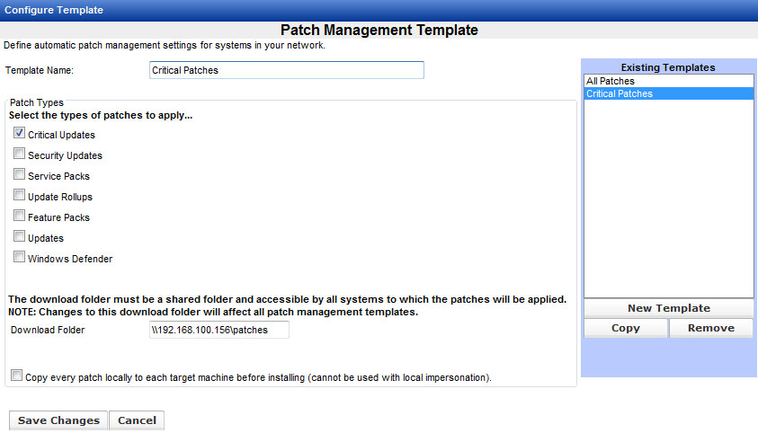Viewport: 758px width, 442px height.
Task: Check the Update Rollups option
Action: point(19,196)
